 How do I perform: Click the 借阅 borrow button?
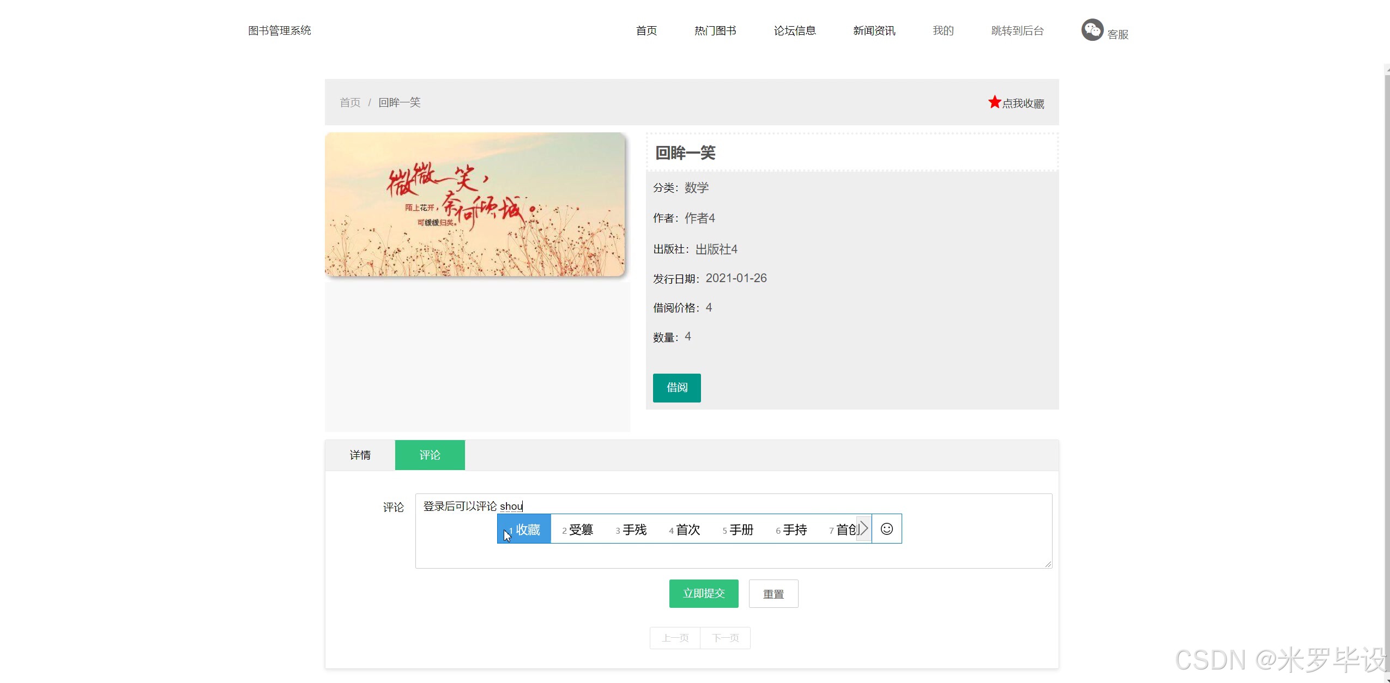coord(676,388)
